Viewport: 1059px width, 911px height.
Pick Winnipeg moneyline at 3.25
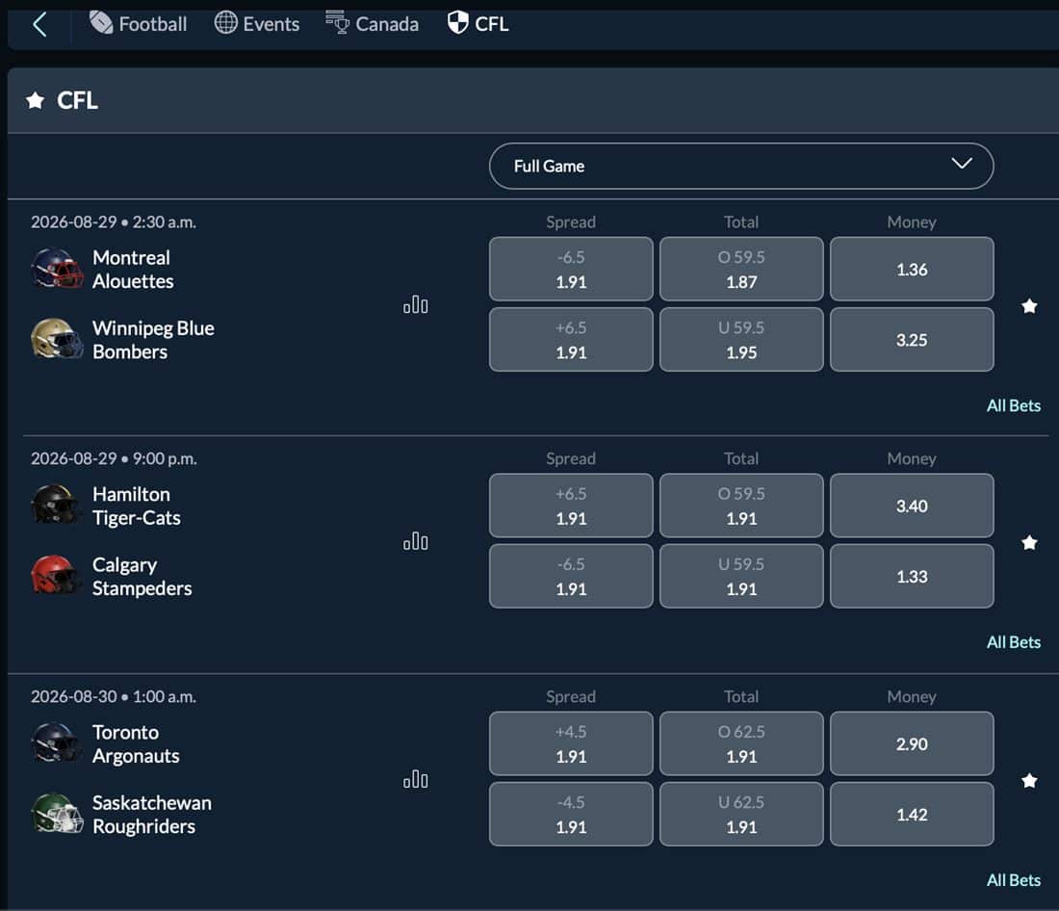point(911,339)
